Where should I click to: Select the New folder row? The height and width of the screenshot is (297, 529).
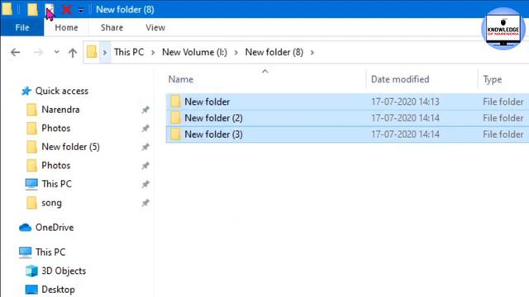tap(347, 101)
